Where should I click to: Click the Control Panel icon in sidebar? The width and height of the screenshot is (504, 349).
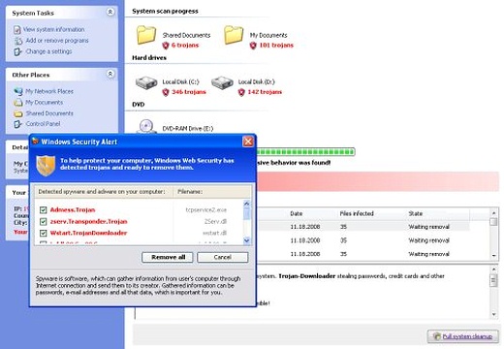click(x=17, y=124)
